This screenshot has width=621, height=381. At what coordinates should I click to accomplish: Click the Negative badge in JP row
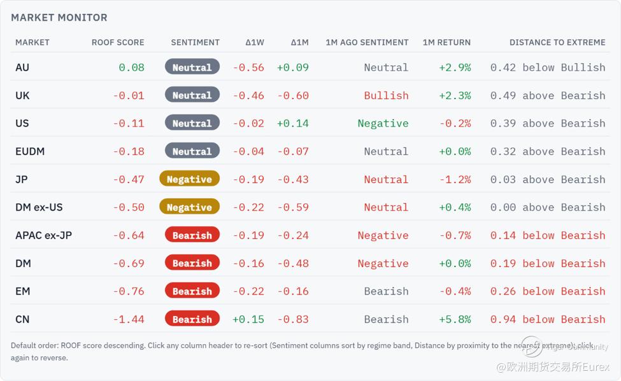tap(189, 179)
